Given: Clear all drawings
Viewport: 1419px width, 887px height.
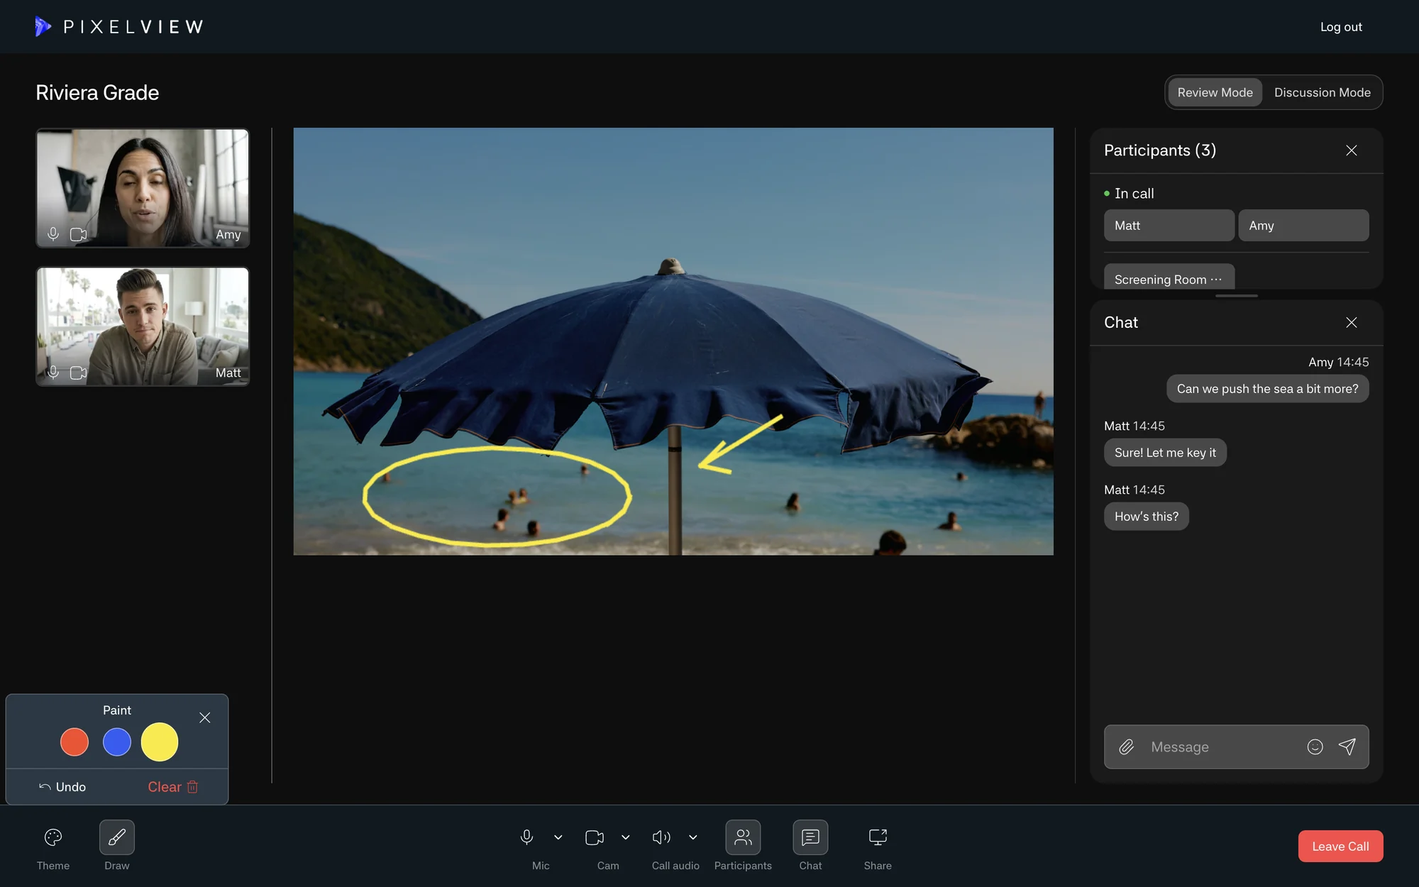Looking at the screenshot, I should (x=173, y=787).
